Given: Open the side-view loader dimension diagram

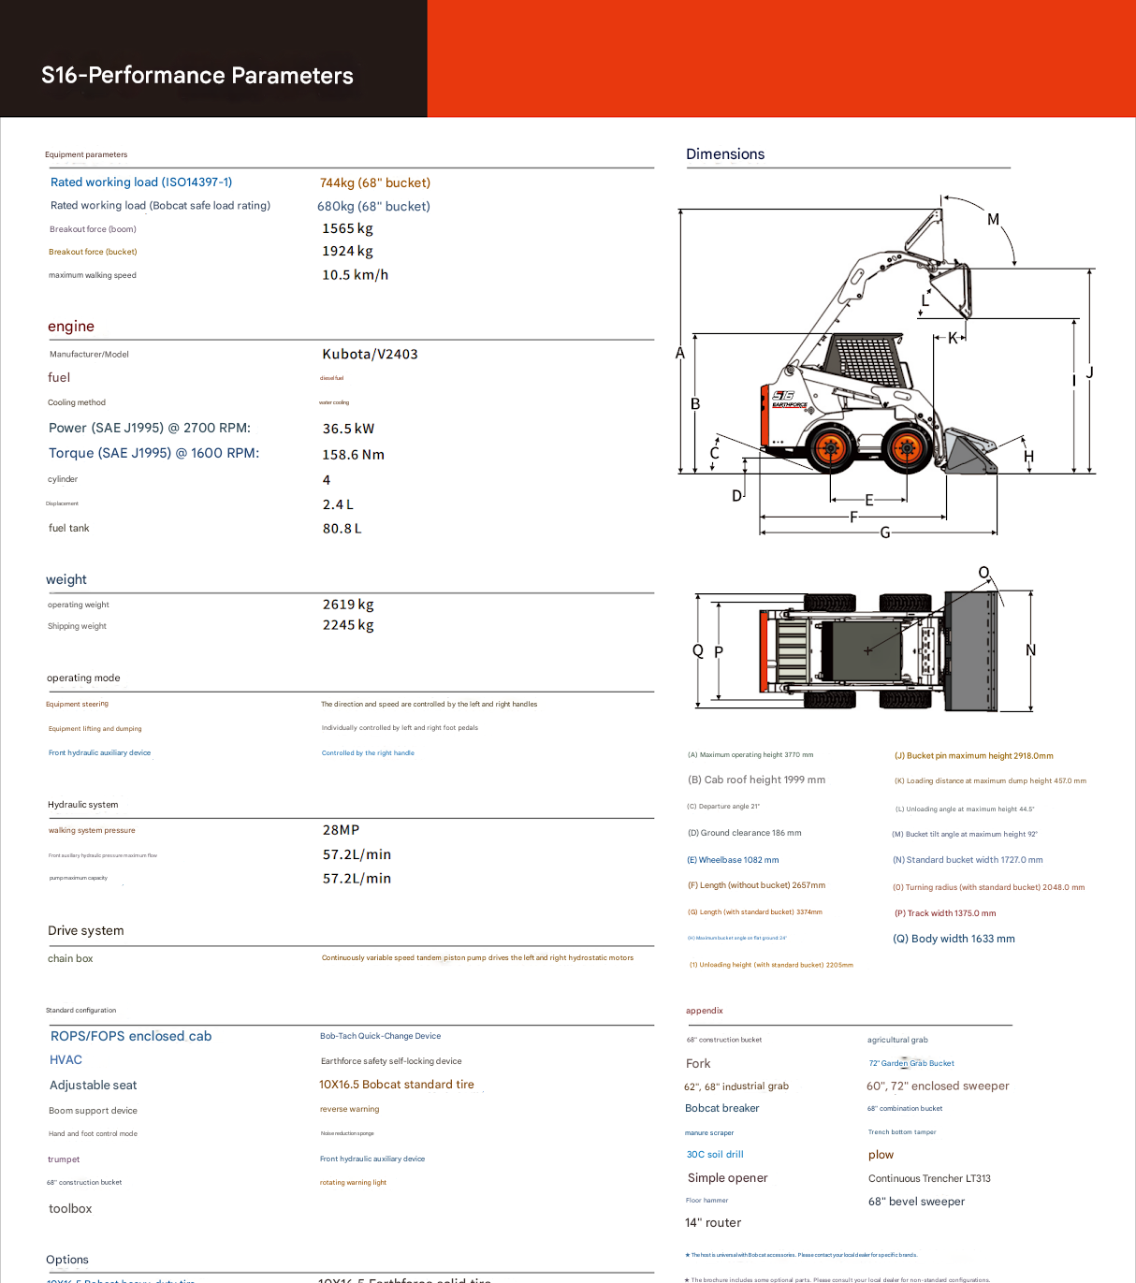Looking at the screenshot, I should point(886,366).
